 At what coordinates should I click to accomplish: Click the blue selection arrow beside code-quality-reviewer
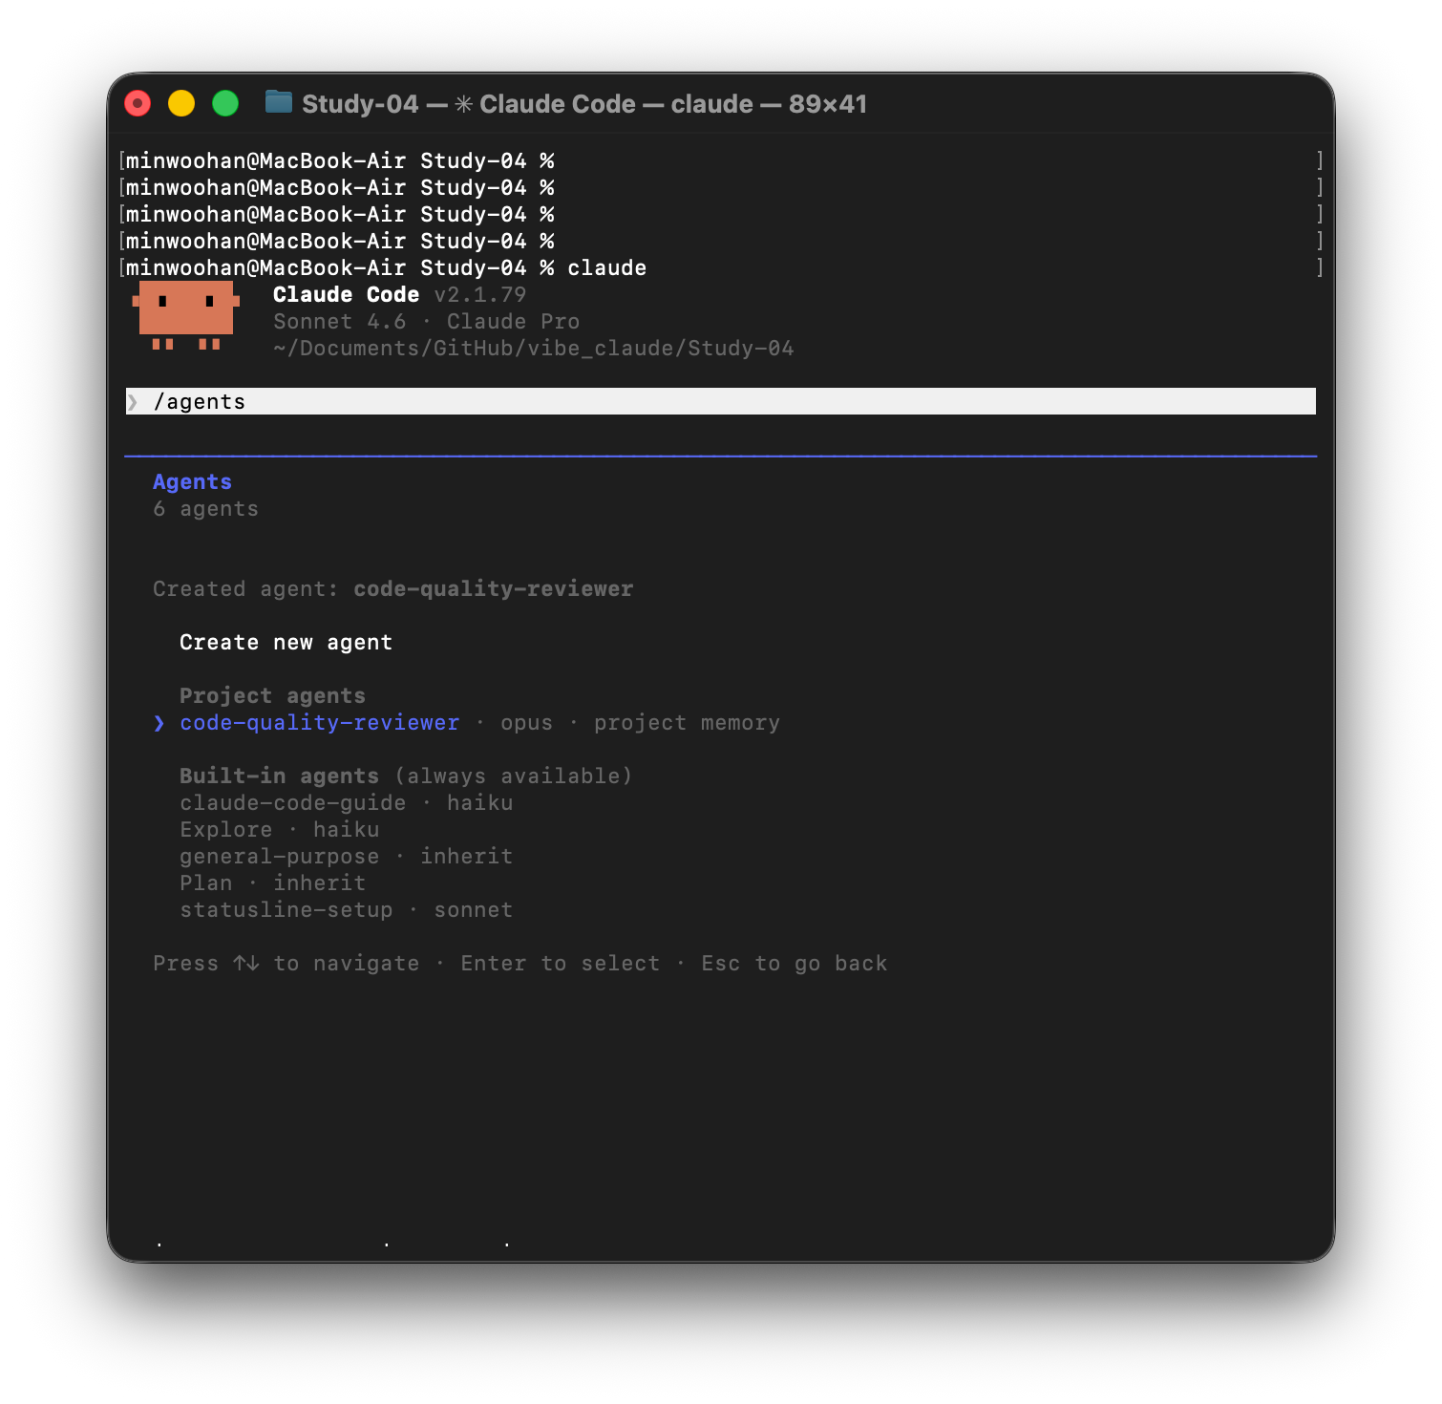[159, 723]
